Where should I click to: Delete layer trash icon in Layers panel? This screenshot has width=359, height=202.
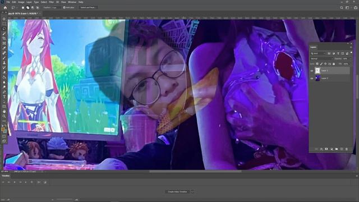(x=347, y=149)
